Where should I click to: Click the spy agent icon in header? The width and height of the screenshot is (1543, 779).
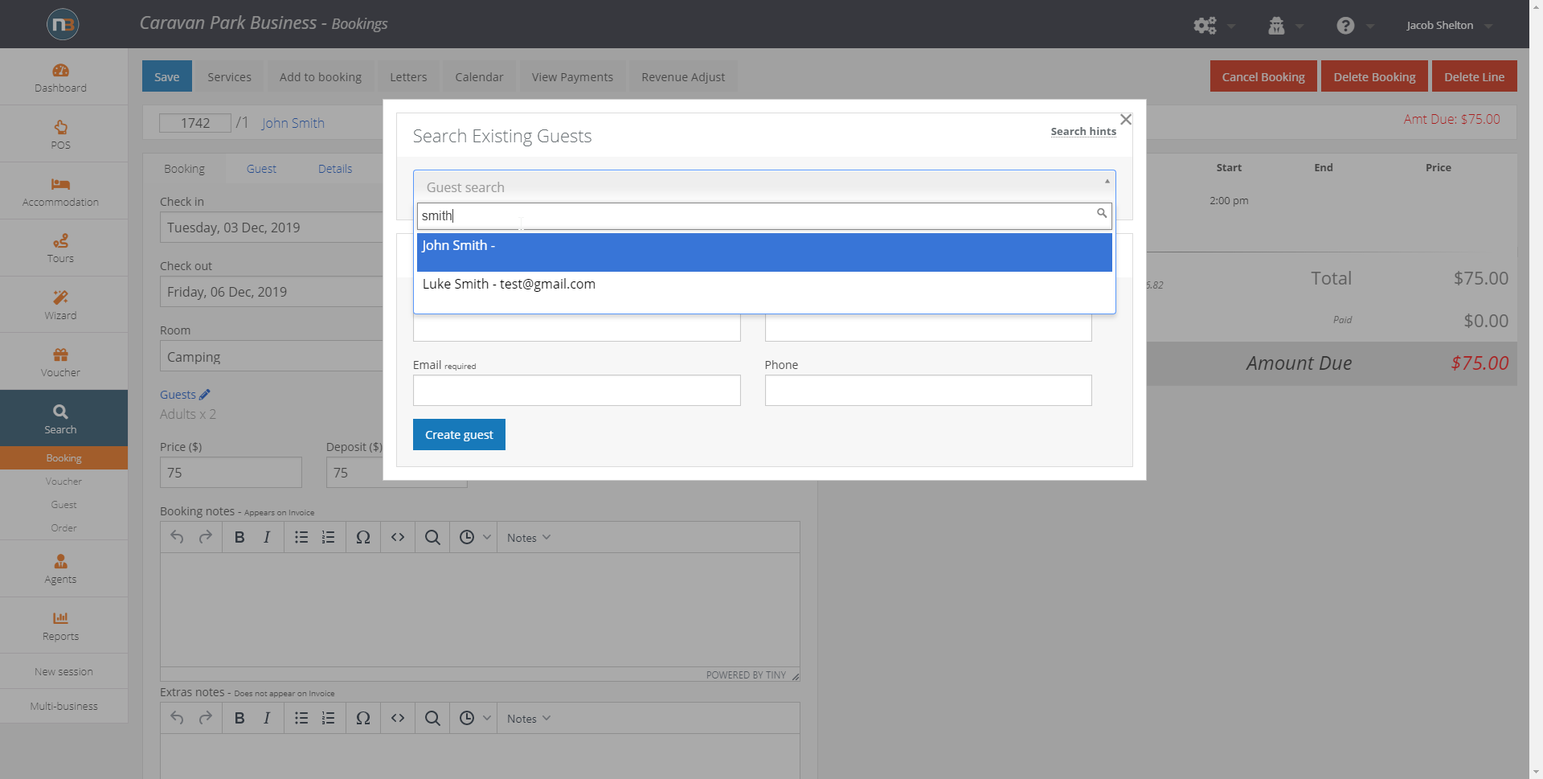(1276, 26)
